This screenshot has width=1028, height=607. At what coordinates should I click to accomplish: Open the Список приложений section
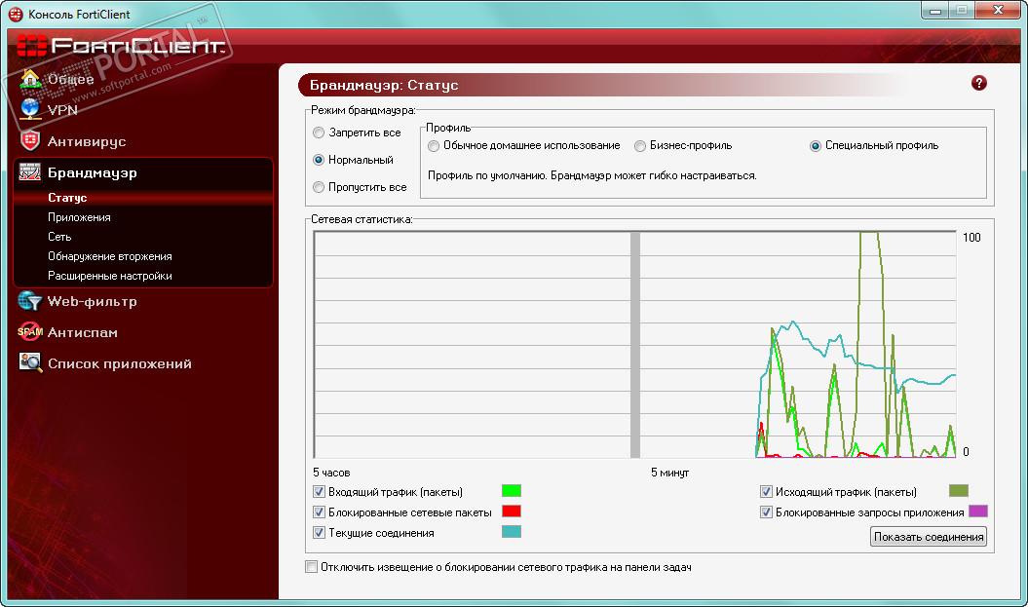pos(119,363)
